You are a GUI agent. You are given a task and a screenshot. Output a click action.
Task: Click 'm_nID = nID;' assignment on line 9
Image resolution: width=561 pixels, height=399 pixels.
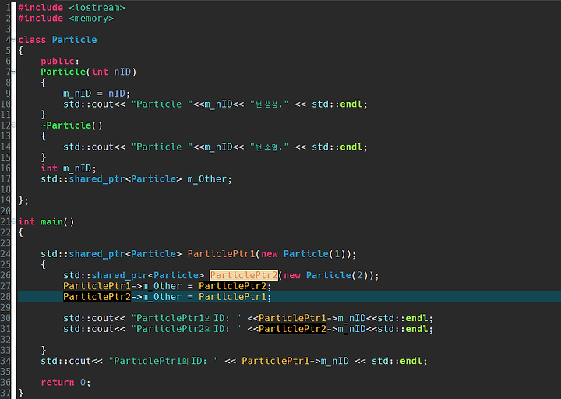pos(97,94)
